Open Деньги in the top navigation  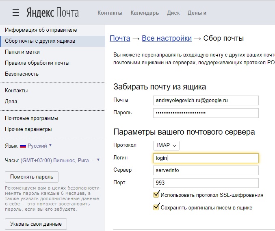pos(197,13)
